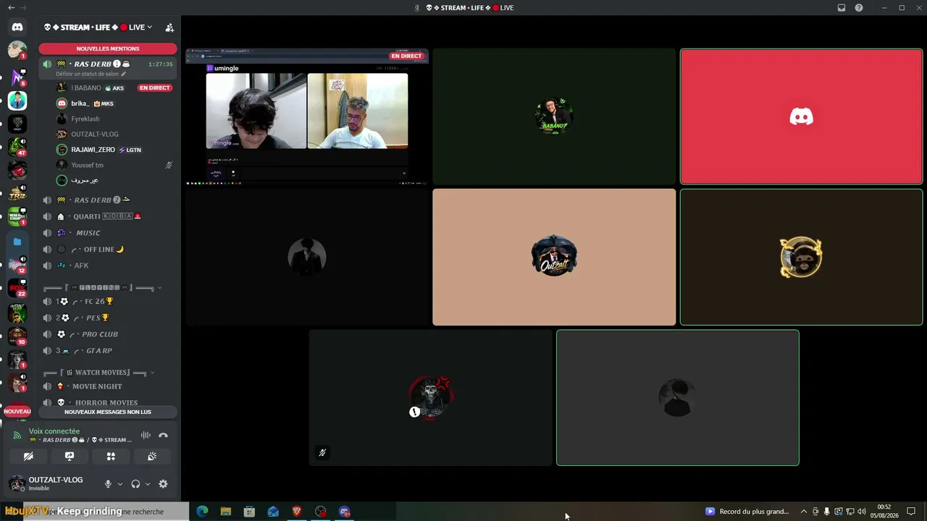Open Record du plus grand taskbar widget
This screenshot has width=927, height=521.
(747, 512)
